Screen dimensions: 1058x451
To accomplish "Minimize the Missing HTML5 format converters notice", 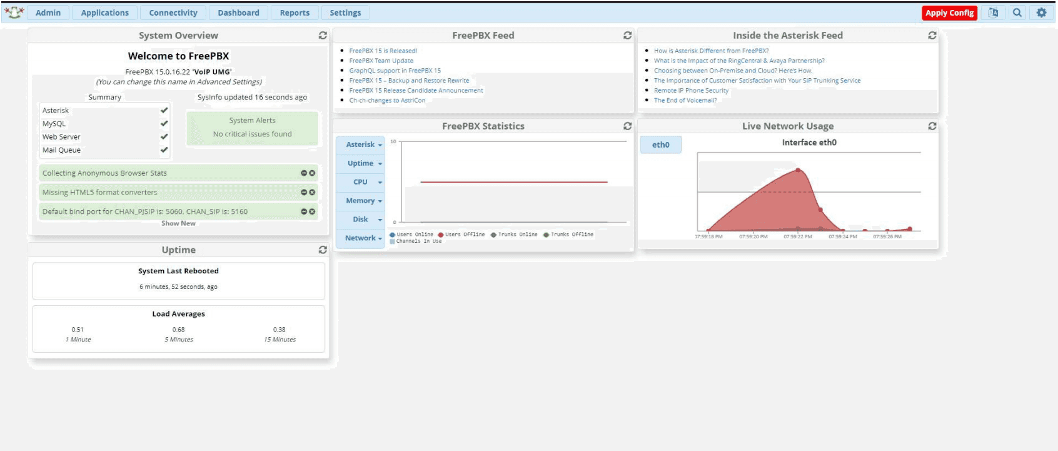I will (304, 193).
